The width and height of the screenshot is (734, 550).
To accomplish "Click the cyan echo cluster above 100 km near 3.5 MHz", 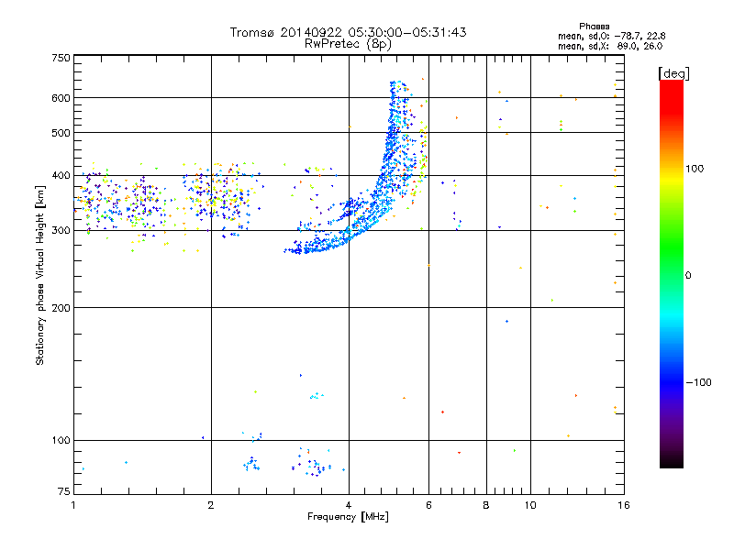I will pyautogui.click(x=317, y=396).
